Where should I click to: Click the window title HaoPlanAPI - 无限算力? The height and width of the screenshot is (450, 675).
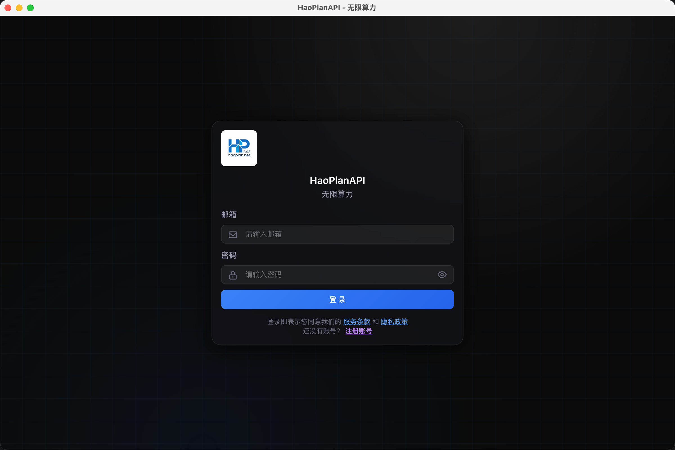tap(337, 8)
